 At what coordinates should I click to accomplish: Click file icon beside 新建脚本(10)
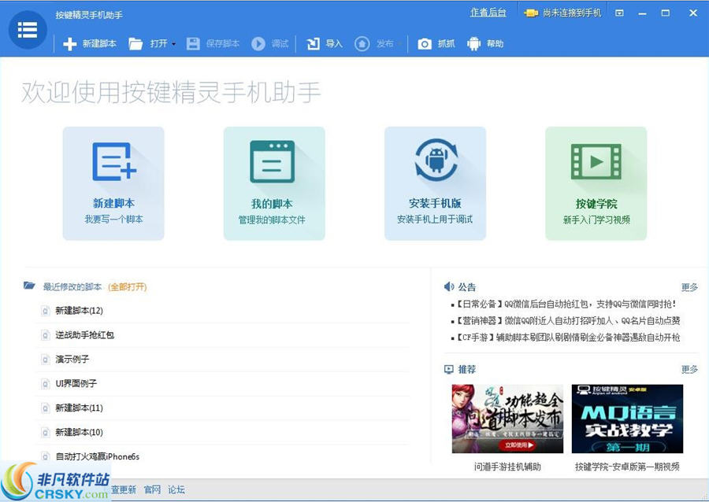[x=45, y=433]
